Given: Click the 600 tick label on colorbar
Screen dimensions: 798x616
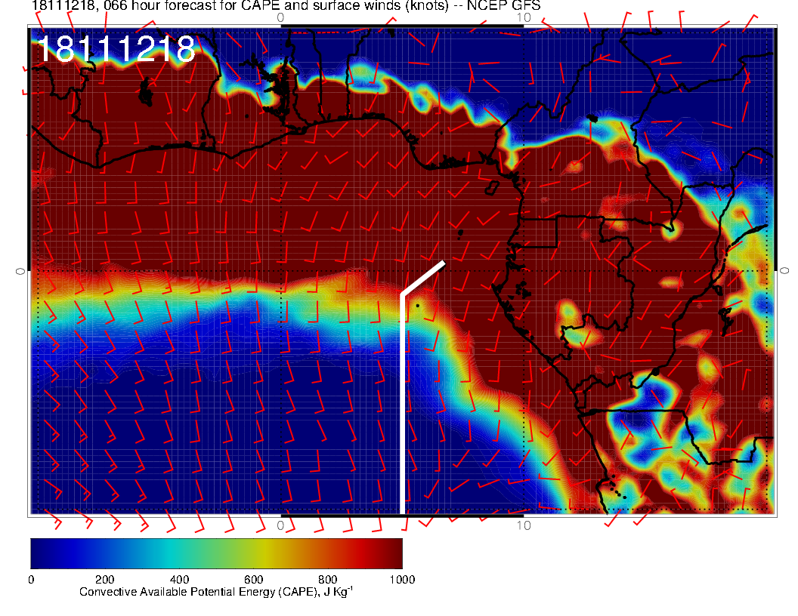Looking at the screenshot, I should click(253, 580).
